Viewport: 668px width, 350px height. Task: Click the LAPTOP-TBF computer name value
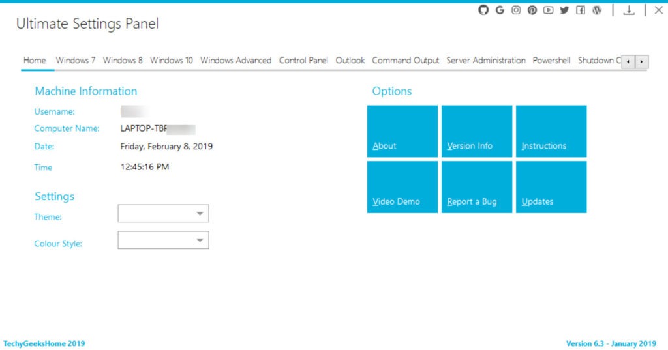(x=144, y=128)
